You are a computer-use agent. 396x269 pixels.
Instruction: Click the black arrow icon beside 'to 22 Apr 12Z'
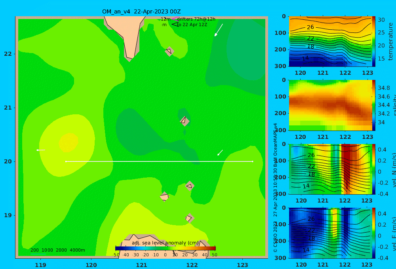pyautogui.click(x=175, y=24)
